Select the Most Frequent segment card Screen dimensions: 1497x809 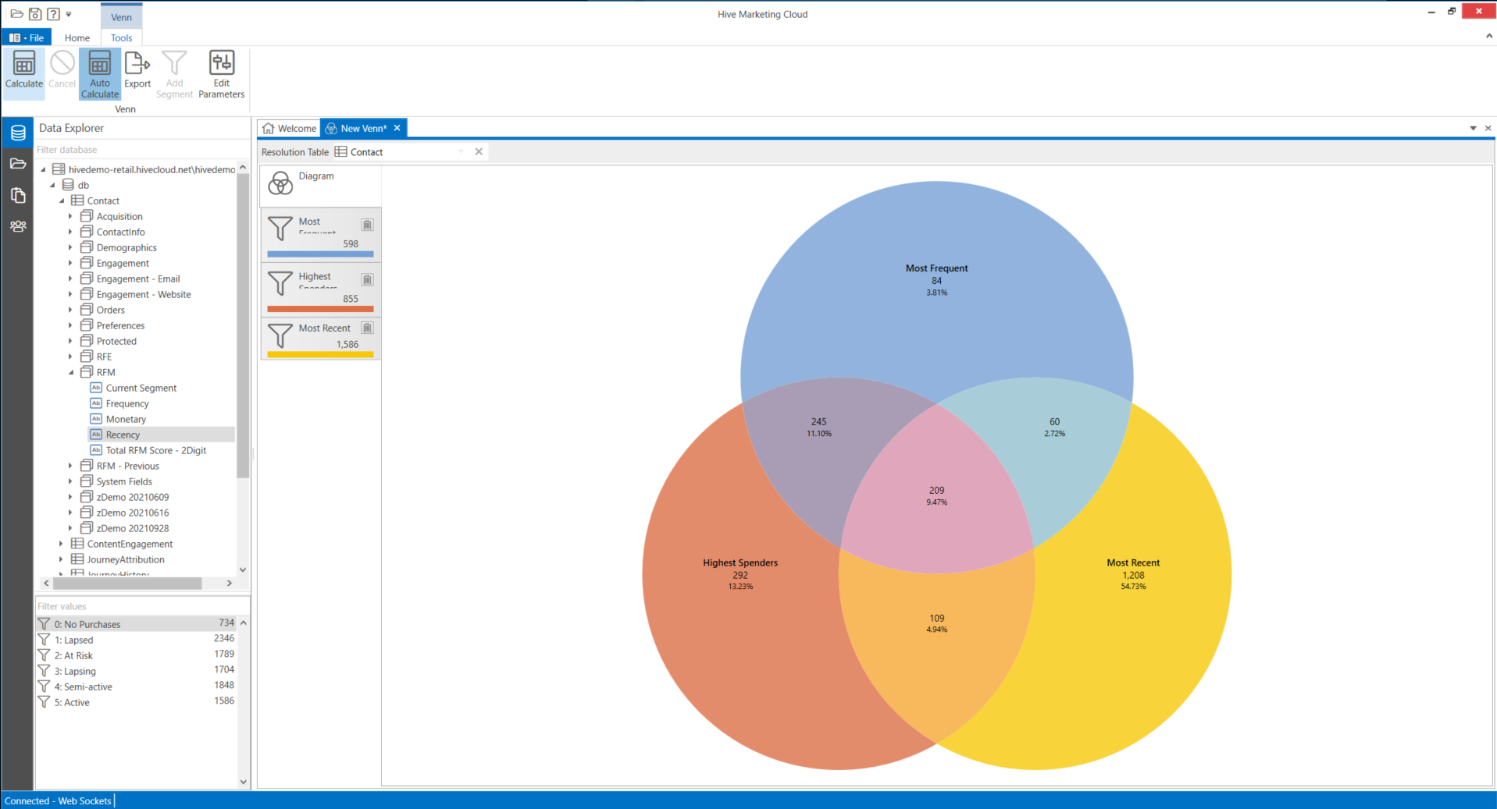pos(320,235)
